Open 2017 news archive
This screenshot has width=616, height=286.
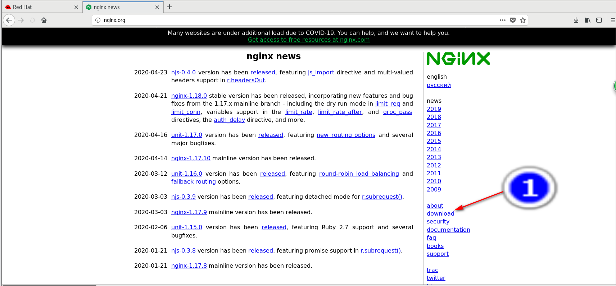[434, 125]
